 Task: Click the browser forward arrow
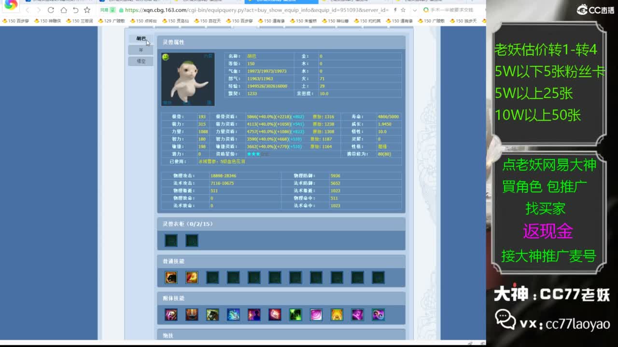coord(39,10)
